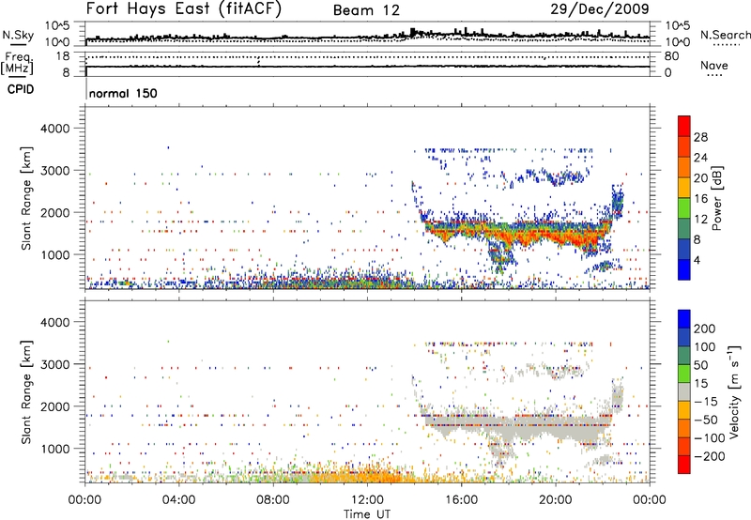Click the velocity panel 'Slant Range [km]' label

26,391
